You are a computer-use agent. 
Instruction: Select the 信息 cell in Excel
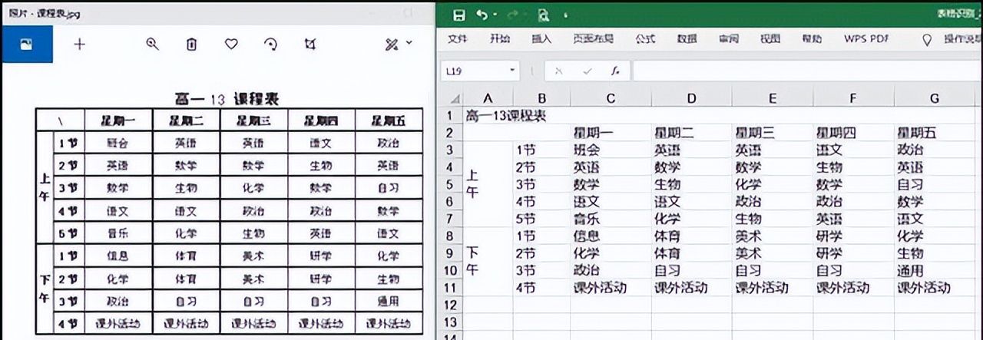tap(611, 236)
